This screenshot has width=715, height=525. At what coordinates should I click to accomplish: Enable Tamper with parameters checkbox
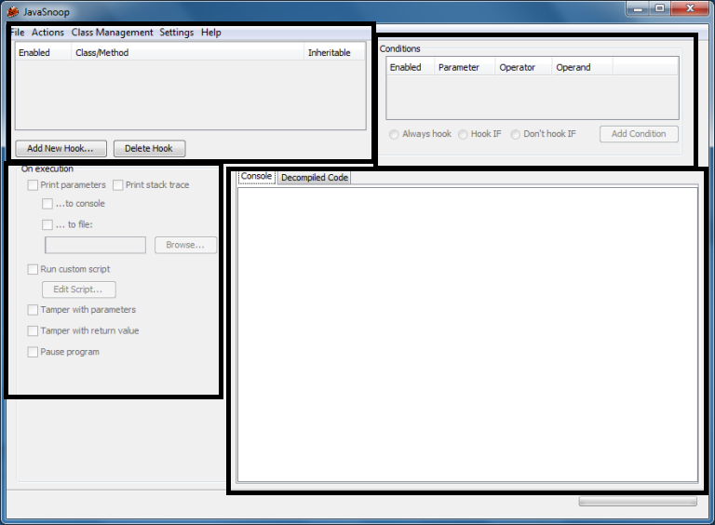(34, 310)
